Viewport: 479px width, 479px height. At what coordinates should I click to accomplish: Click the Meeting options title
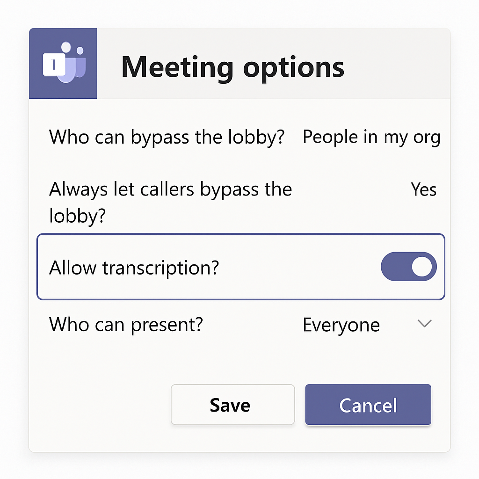tap(232, 66)
